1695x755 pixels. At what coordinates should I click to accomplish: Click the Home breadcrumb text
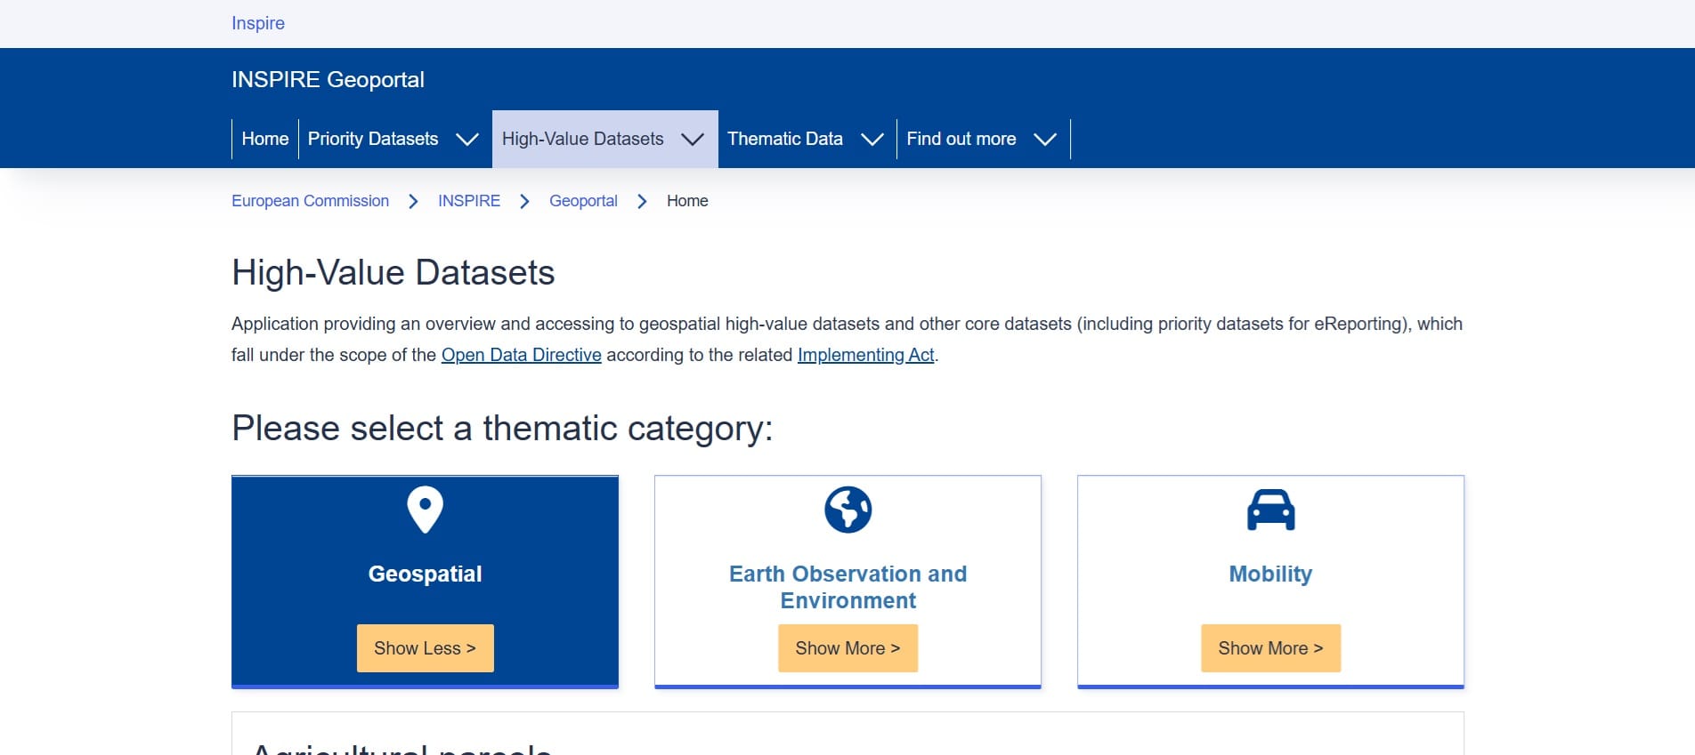tap(687, 201)
